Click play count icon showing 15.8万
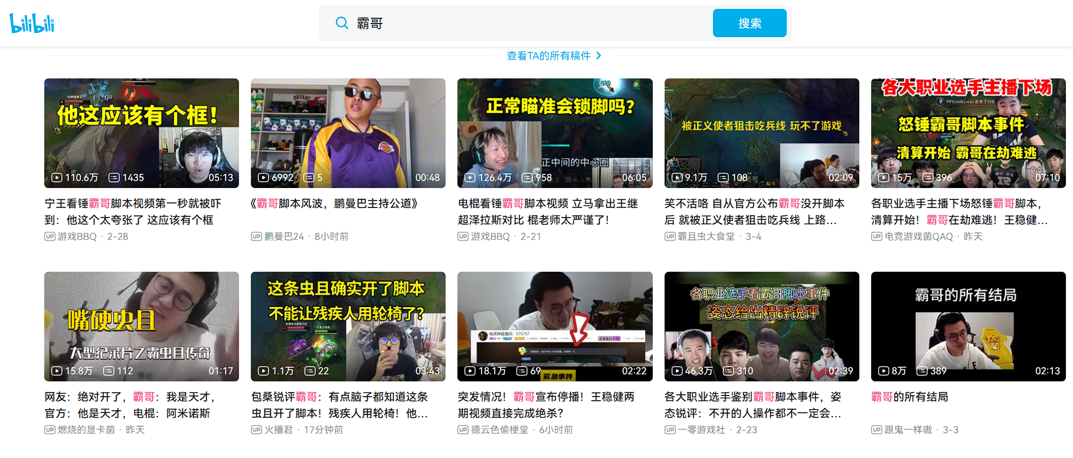The width and height of the screenshot is (1073, 458). click(57, 371)
